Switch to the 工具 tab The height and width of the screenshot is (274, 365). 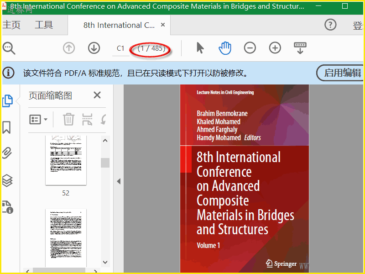click(x=44, y=25)
